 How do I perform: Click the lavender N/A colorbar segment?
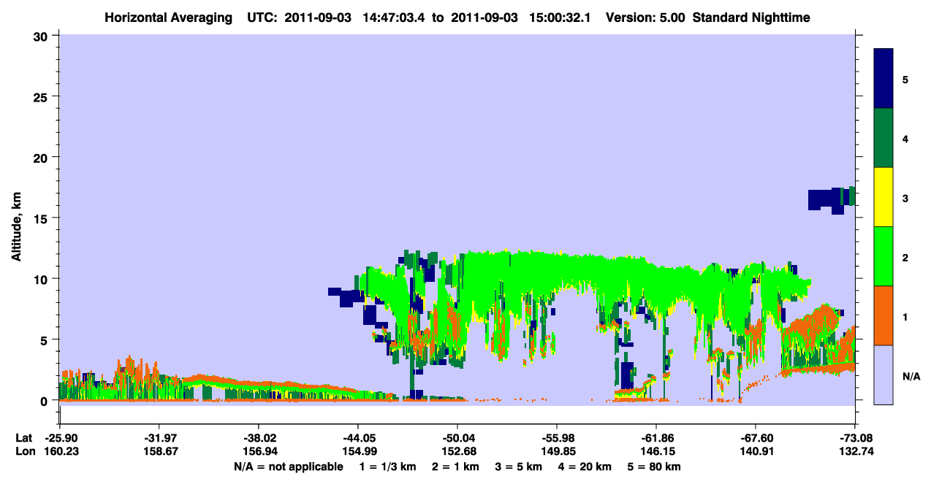click(883, 375)
